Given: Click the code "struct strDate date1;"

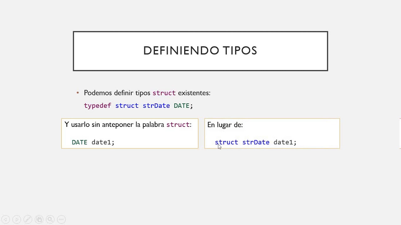Looking at the screenshot, I should (x=256, y=142).
